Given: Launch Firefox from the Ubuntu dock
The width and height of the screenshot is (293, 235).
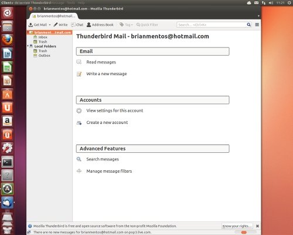Looking at the screenshot, I should [x=8, y=40].
